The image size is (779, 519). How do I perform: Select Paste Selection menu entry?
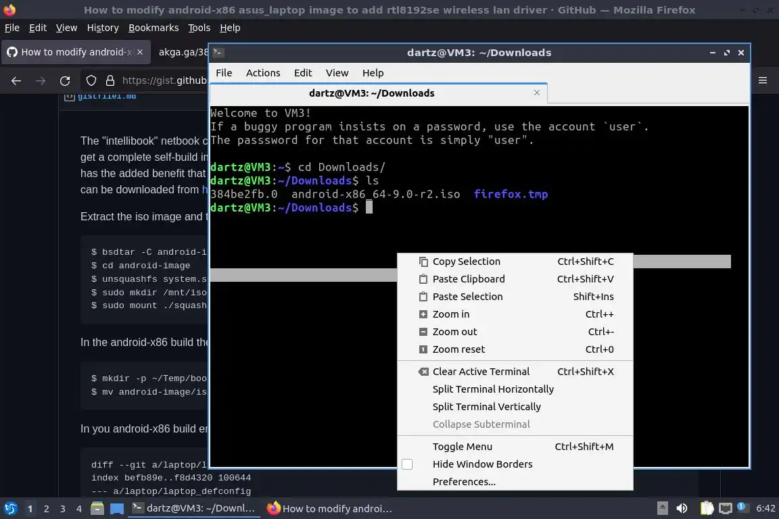click(515, 297)
